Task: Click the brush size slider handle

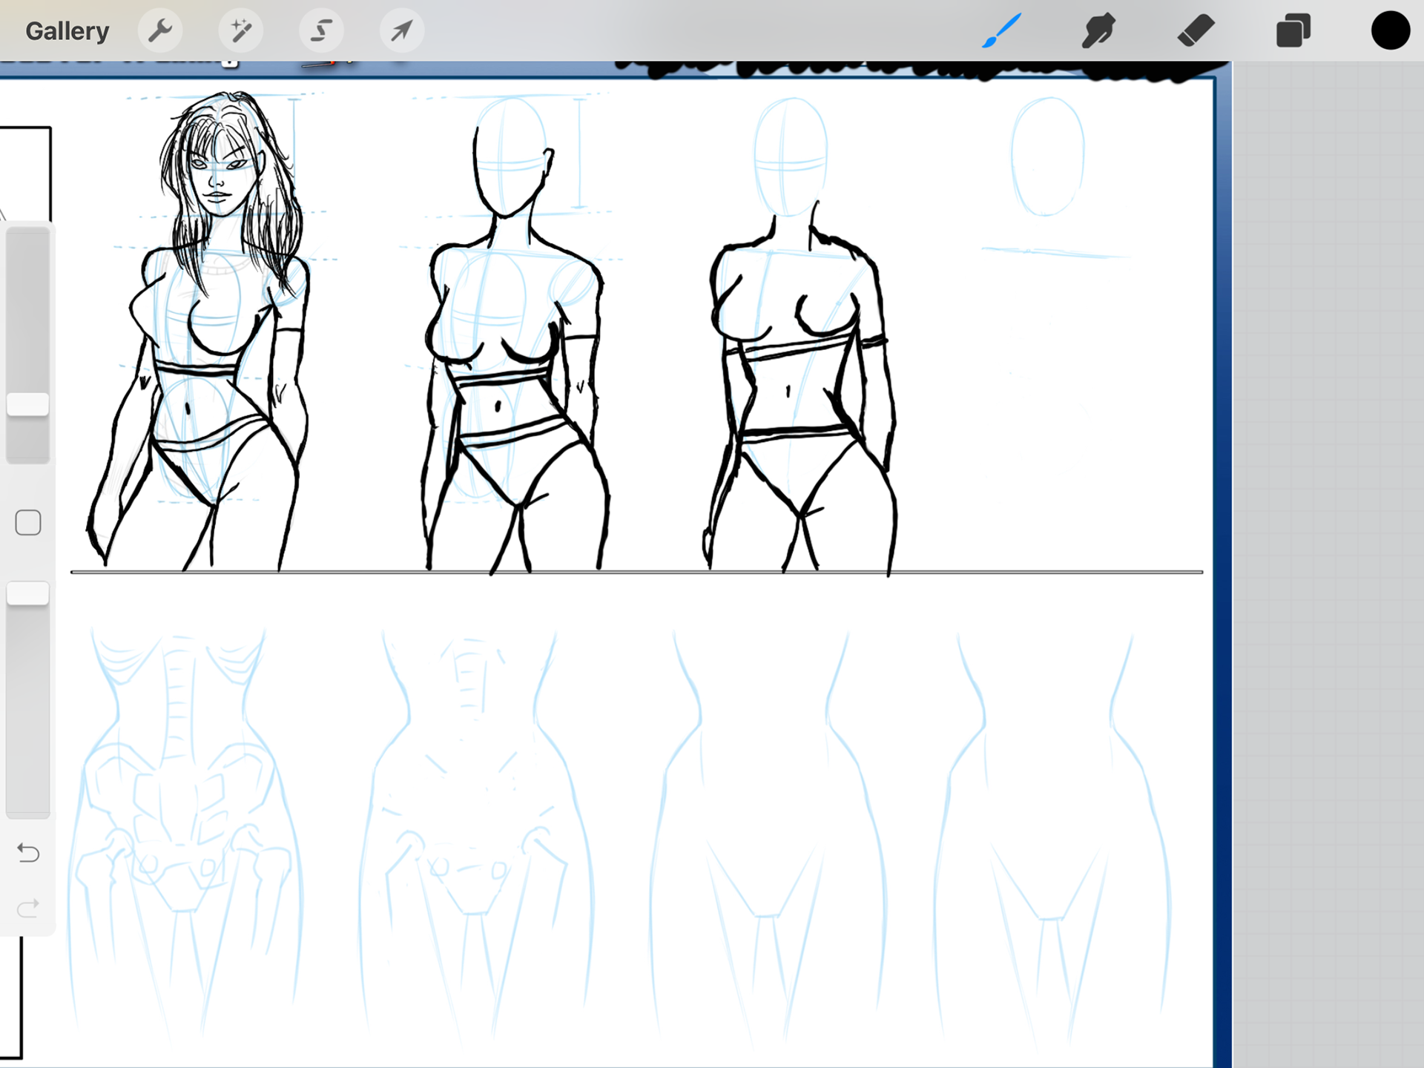Action: [x=28, y=405]
